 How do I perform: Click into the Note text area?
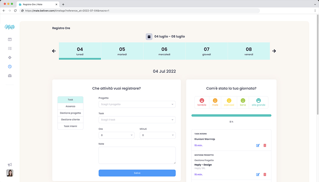point(137,155)
